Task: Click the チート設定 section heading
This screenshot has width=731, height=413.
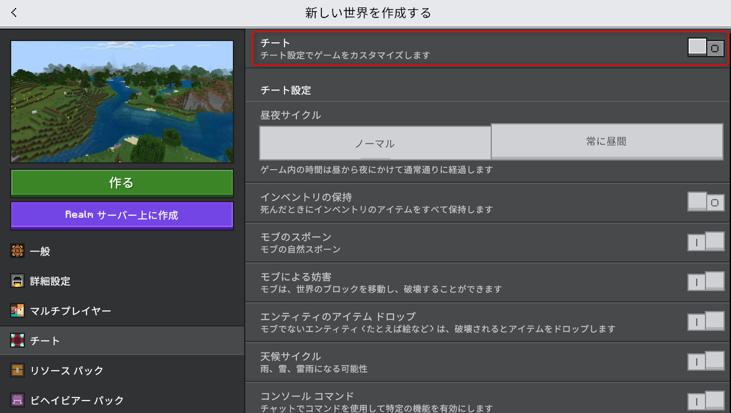Action: tap(285, 90)
